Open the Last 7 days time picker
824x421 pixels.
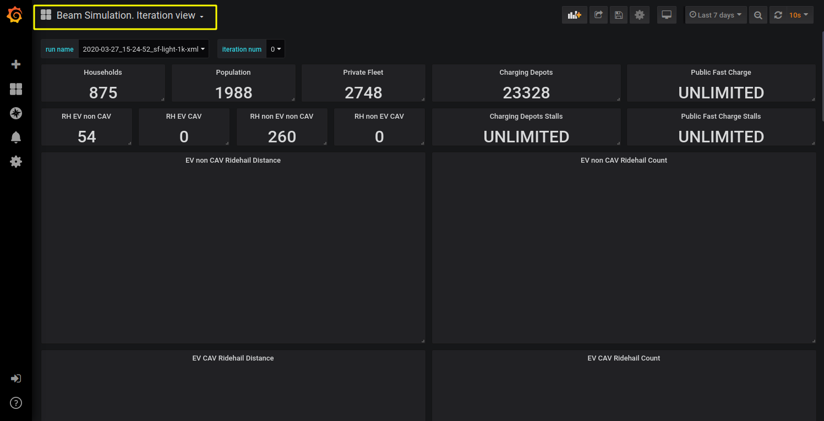(716, 15)
